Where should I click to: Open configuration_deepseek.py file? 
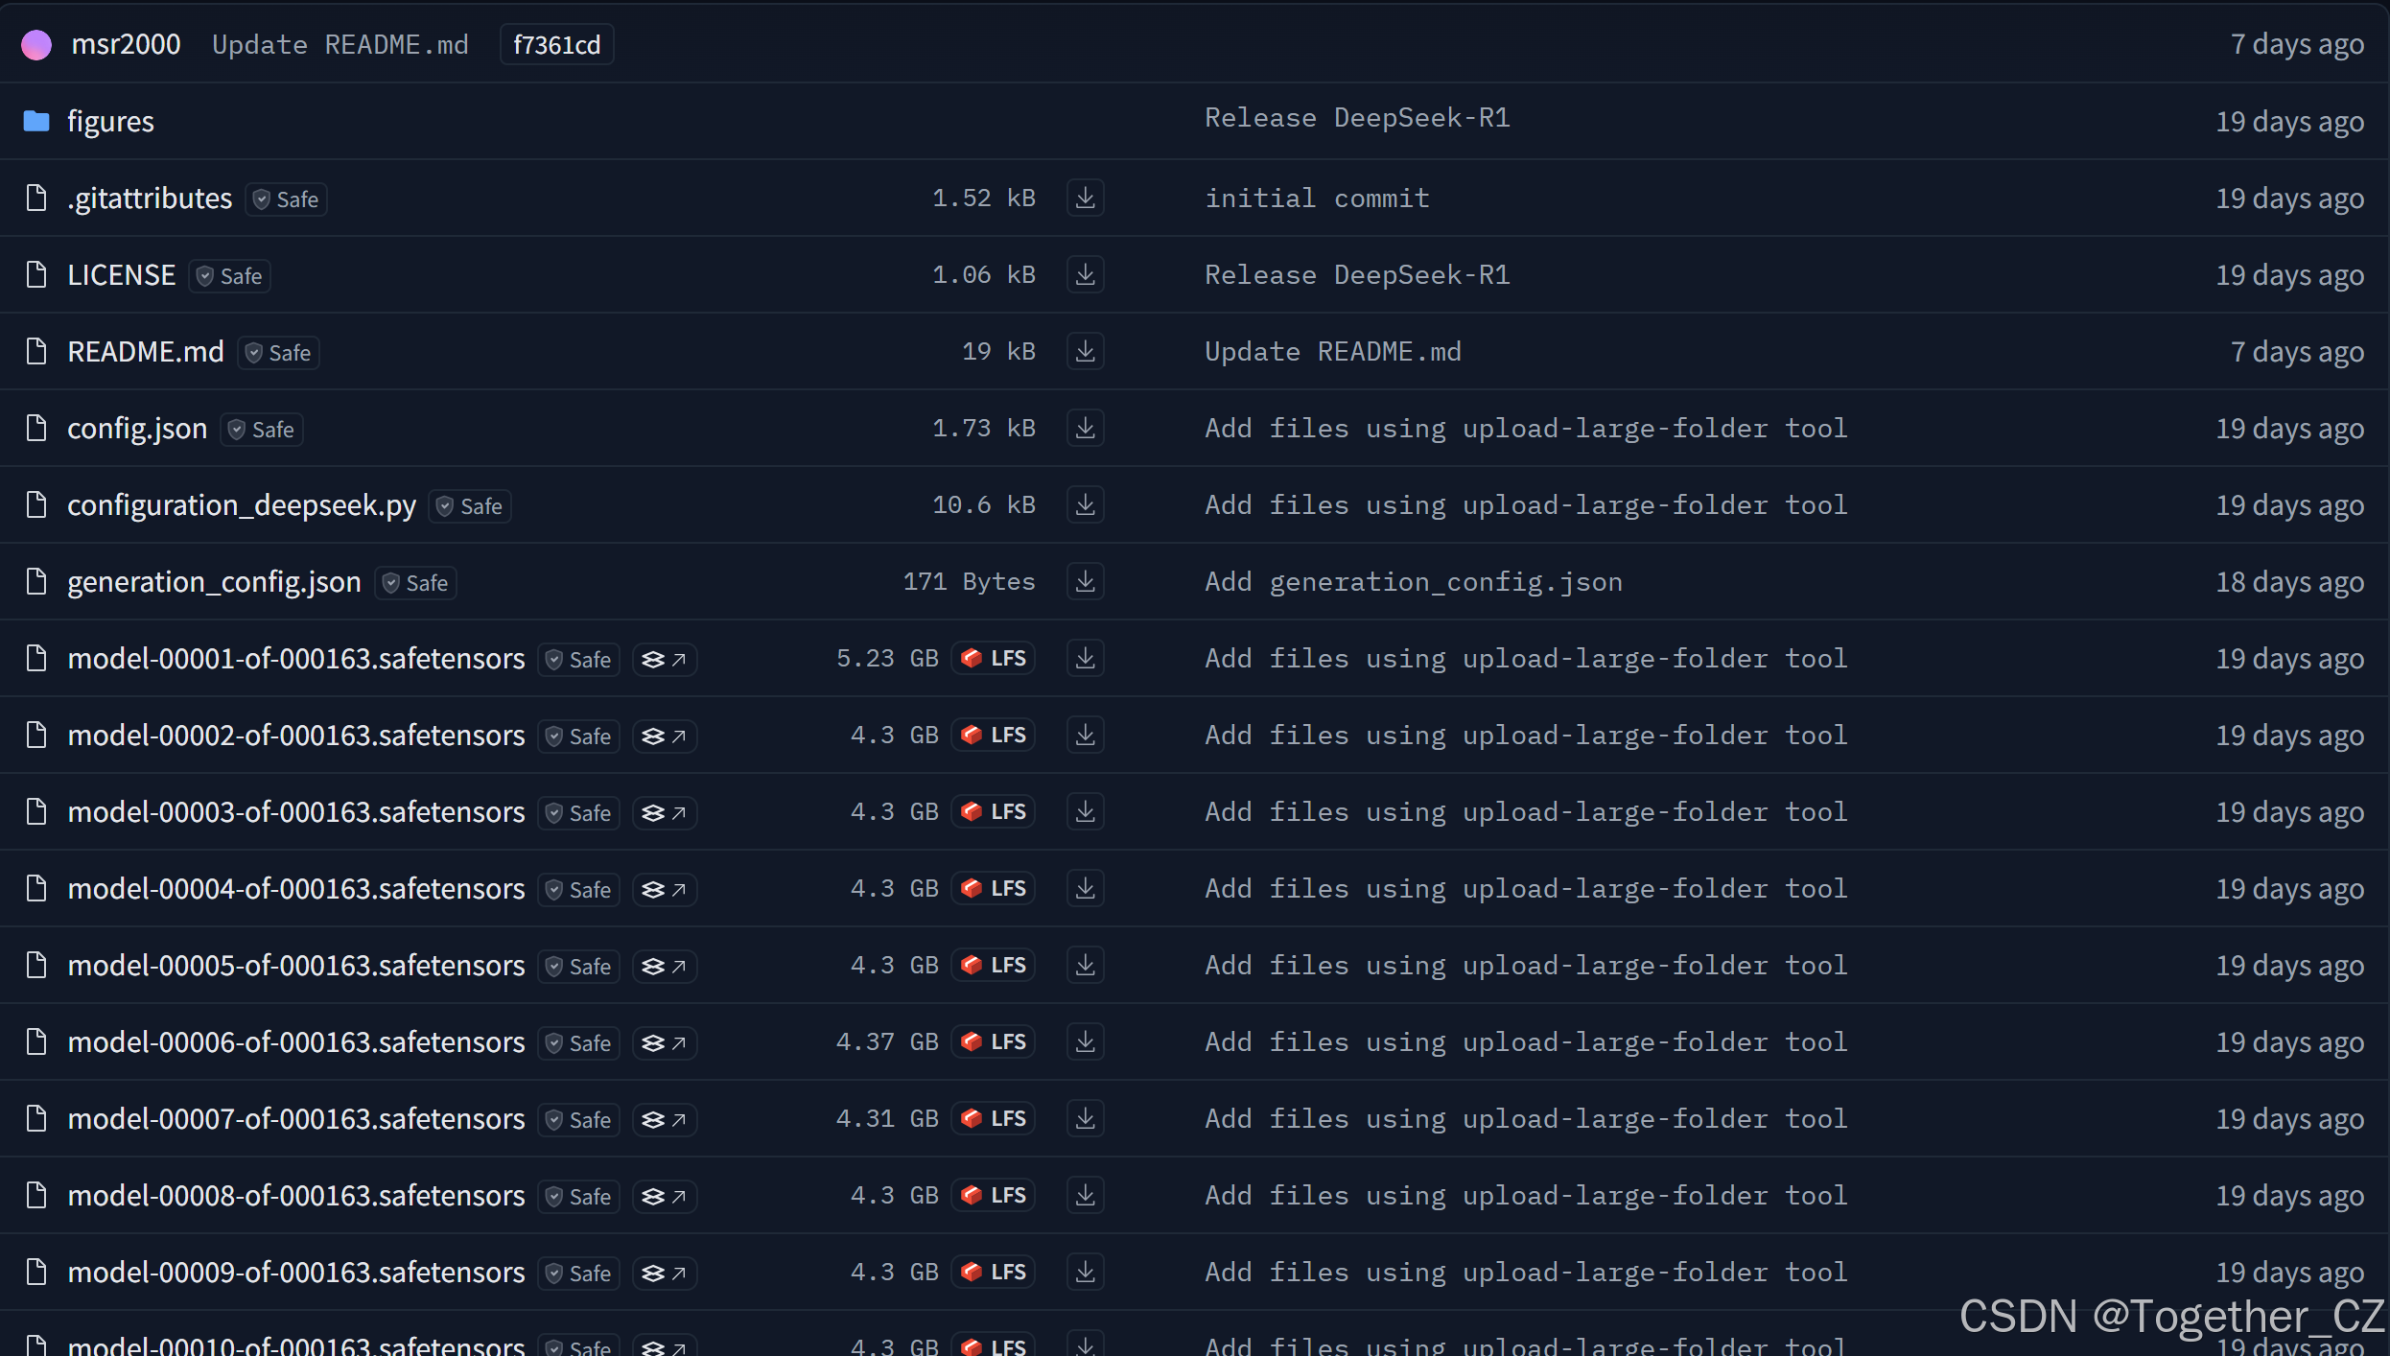[x=242, y=505]
